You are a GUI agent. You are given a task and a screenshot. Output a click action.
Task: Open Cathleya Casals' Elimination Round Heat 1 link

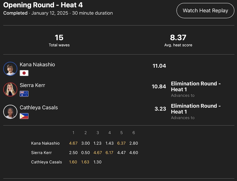pos(196,109)
